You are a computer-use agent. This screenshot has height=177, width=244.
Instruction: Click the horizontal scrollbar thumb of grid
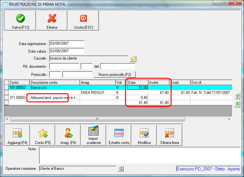pos(97,119)
